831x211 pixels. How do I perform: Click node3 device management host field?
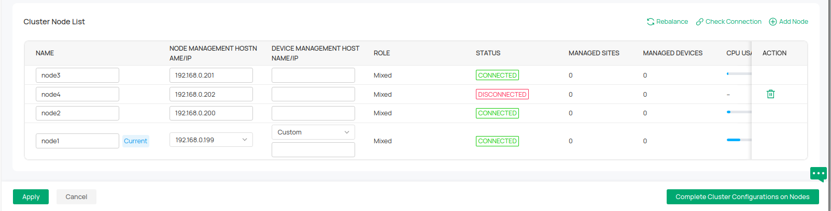313,76
